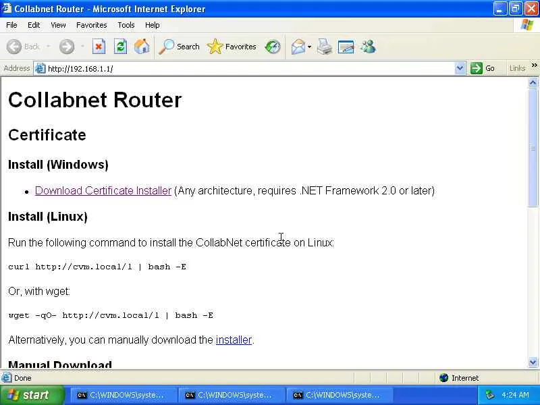
Task: Click the Install (Linux) heading
Action: point(48,217)
